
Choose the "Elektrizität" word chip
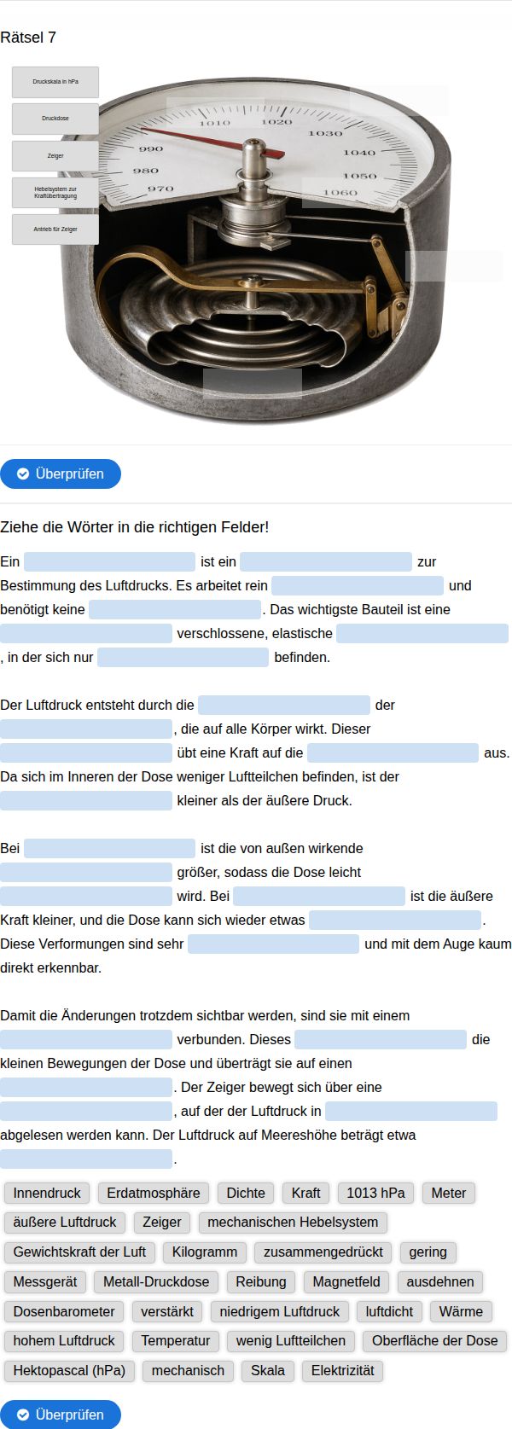click(342, 1370)
